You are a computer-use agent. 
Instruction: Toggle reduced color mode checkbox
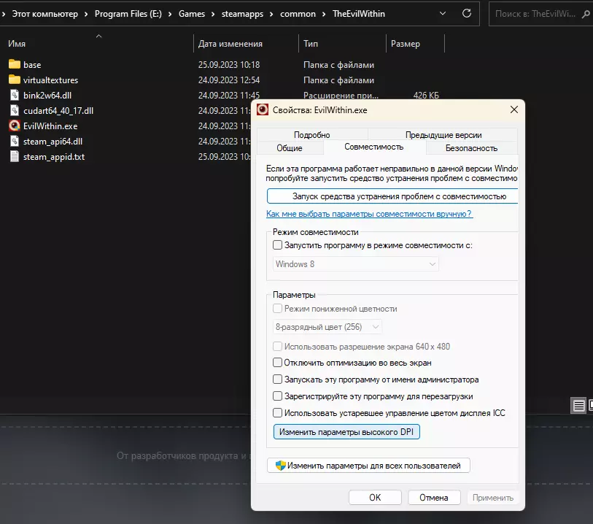(278, 309)
